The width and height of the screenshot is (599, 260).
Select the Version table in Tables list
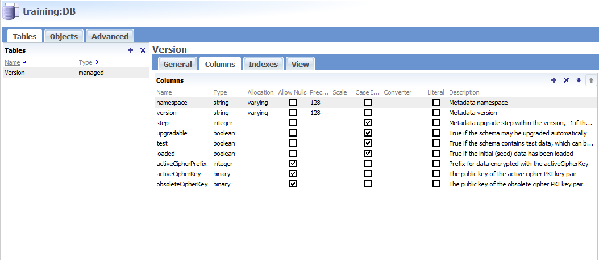(15, 73)
